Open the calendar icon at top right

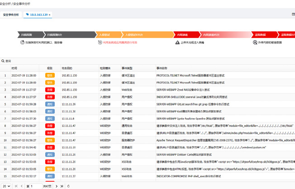293,15
